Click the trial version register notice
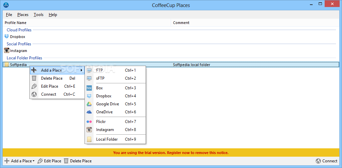 pyautogui.click(x=171, y=153)
